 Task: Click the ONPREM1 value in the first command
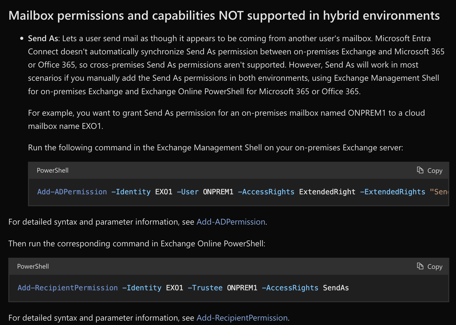[218, 192]
